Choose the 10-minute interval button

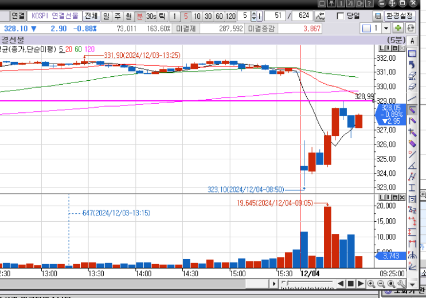pos(197,16)
